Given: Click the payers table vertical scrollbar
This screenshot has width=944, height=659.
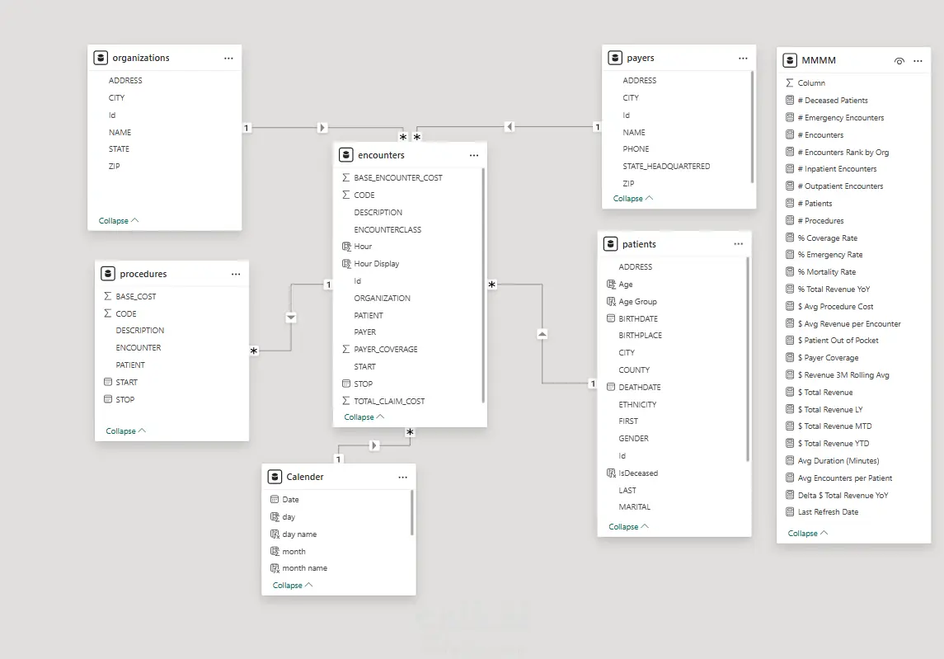Looking at the screenshot, I should 752,127.
